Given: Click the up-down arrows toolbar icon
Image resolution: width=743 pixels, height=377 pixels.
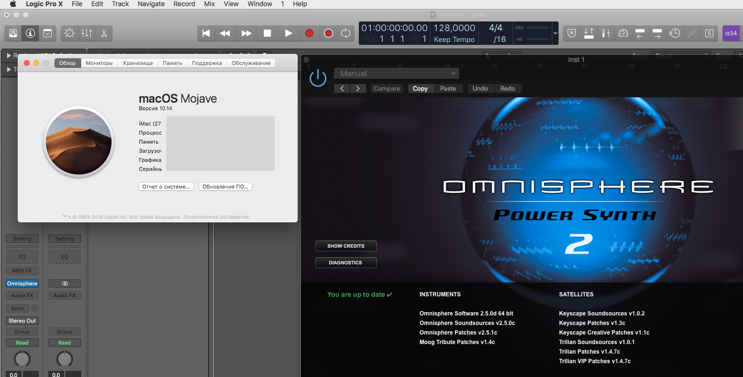Looking at the screenshot, I should (589, 33).
